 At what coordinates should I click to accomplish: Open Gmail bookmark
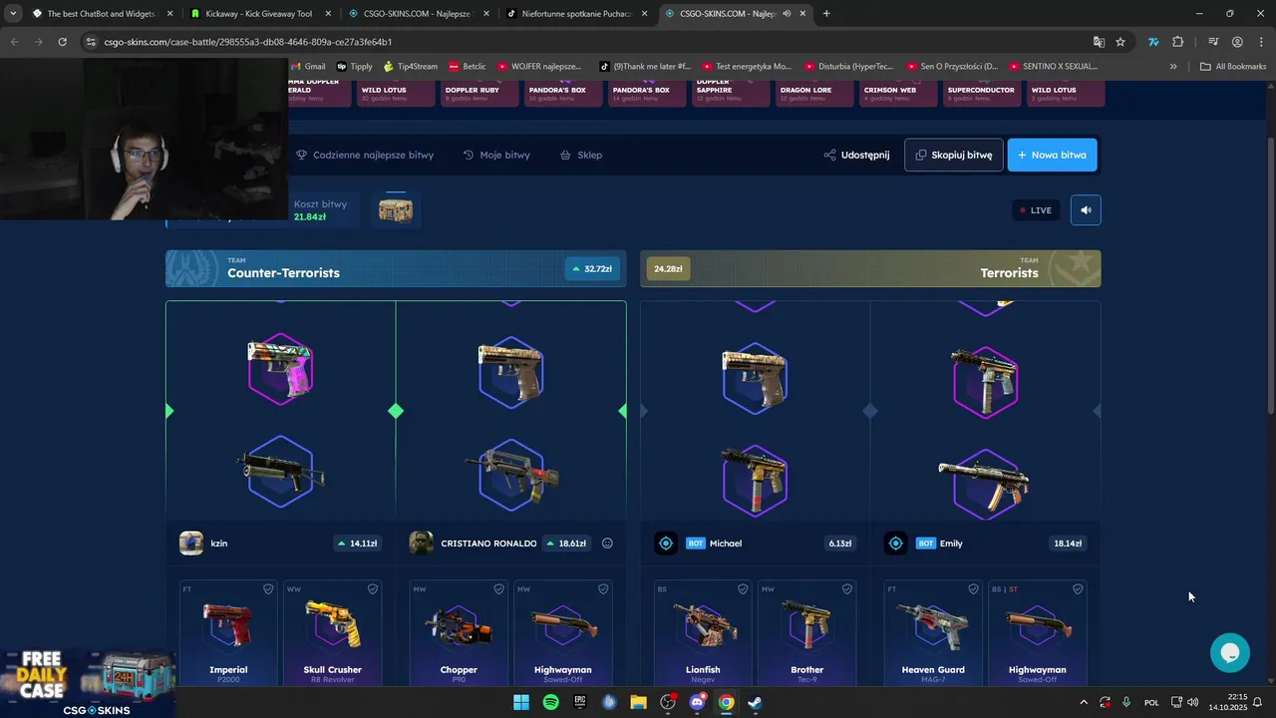point(307,67)
